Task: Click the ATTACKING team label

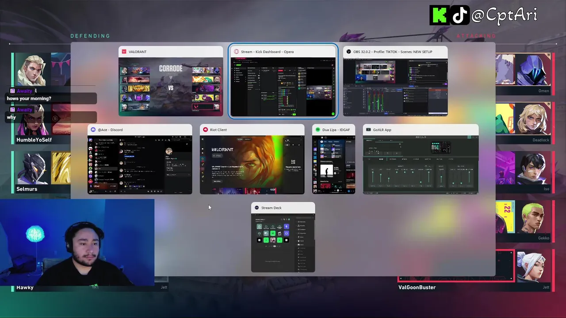Action: coord(476,36)
